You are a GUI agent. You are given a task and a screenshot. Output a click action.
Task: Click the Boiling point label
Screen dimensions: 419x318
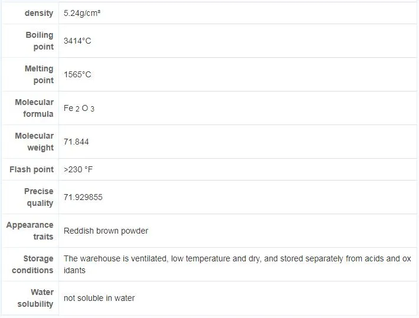[40, 41]
